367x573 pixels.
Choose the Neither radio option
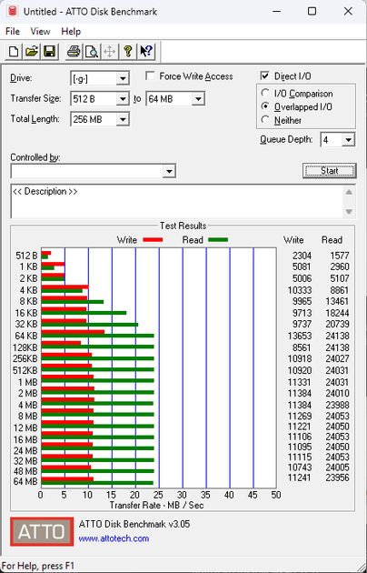(265, 120)
